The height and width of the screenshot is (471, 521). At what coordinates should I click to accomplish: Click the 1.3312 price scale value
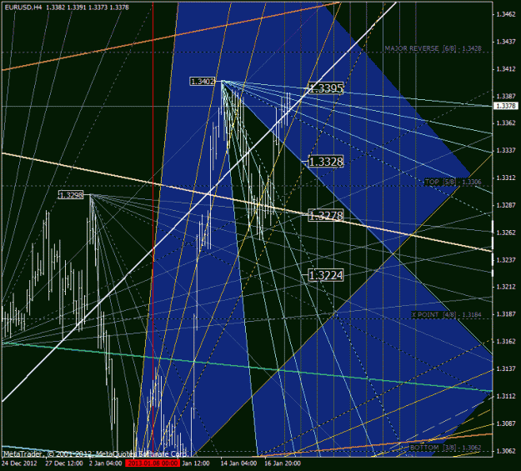506,178
